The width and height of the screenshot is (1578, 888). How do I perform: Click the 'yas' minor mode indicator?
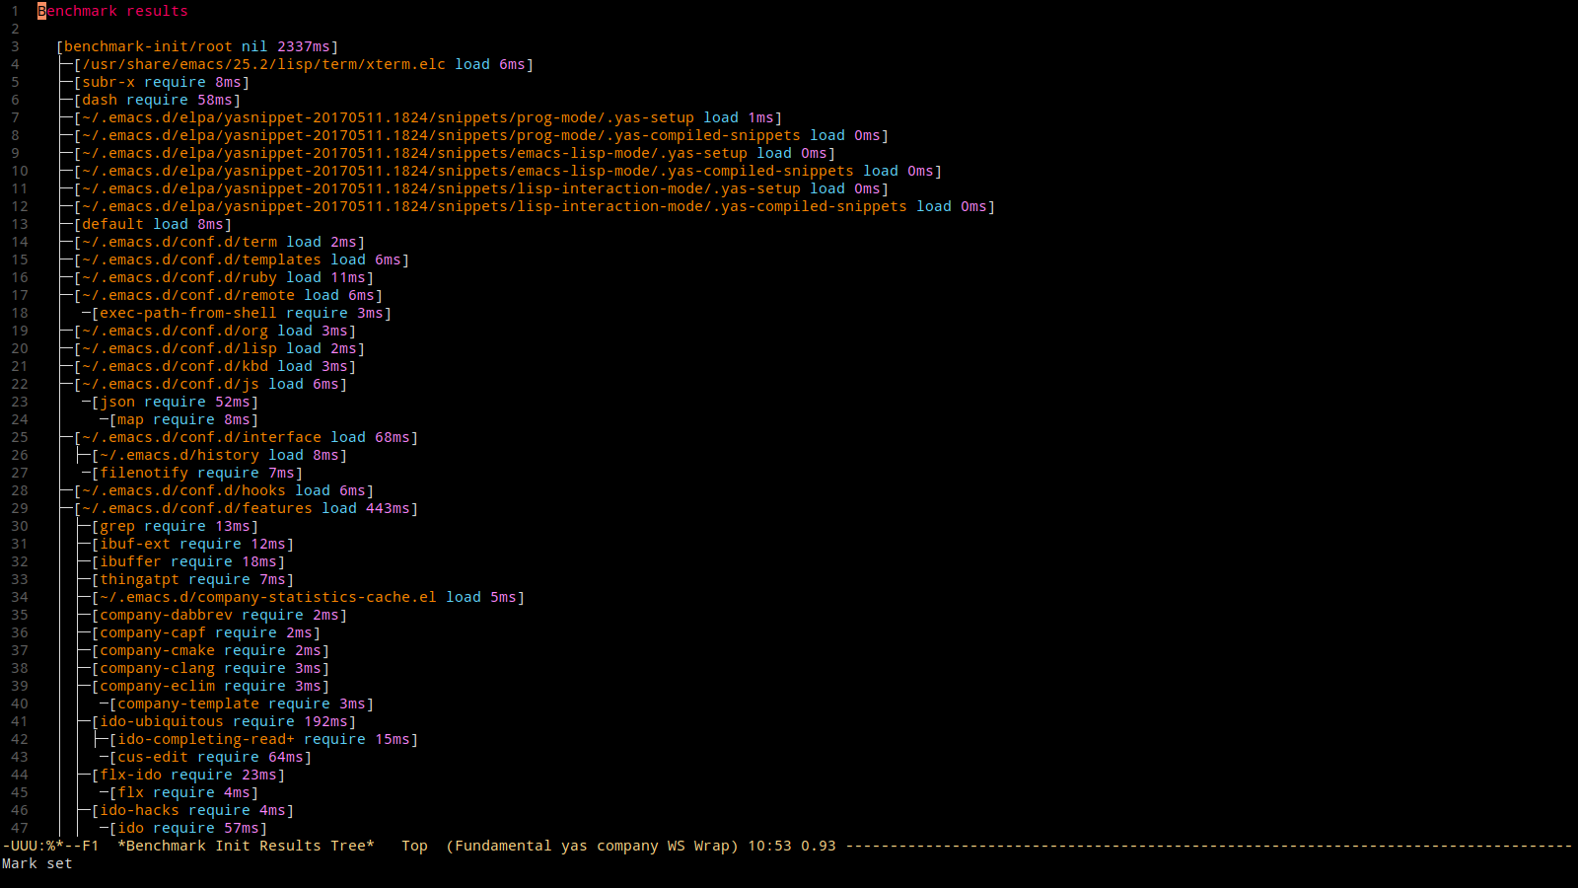tap(574, 846)
